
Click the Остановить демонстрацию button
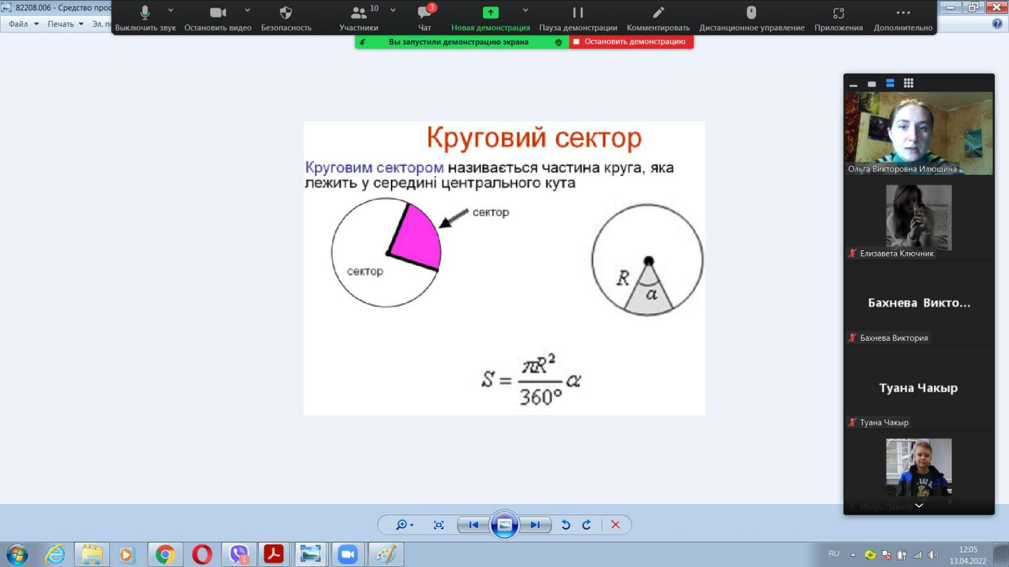coord(631,42)
